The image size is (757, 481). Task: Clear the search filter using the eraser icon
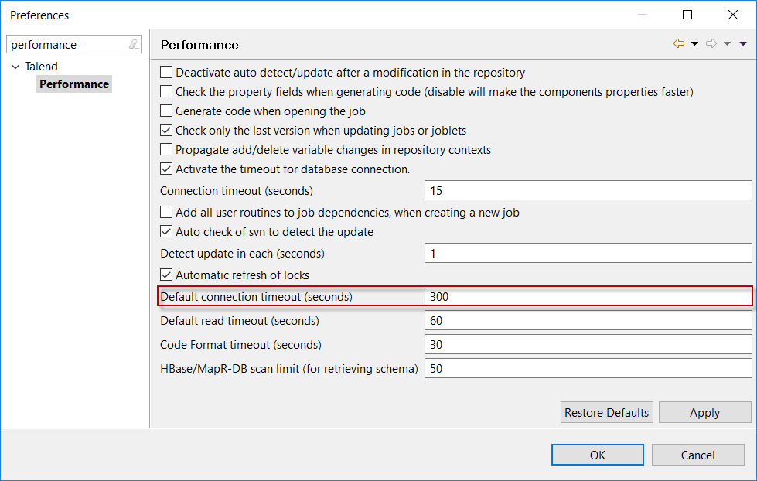point(133,44)
